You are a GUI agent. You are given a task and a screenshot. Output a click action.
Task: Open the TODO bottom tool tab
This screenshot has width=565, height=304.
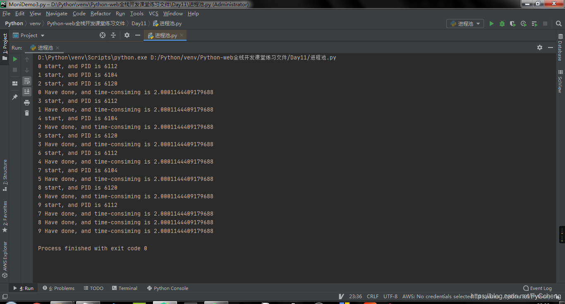point(93,288)
